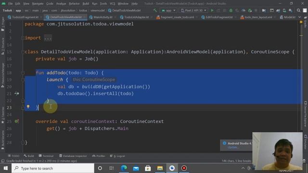The height and width of the screenshot is (173, 308).
Task: Open the Resource Manager sidebar panel
Action: pyautogui.click(x=2, y=75)
